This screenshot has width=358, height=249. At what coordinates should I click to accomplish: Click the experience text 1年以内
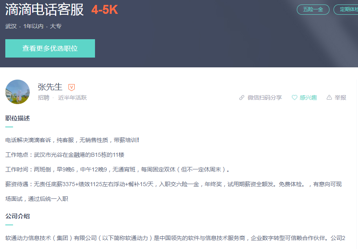(33, 26)
